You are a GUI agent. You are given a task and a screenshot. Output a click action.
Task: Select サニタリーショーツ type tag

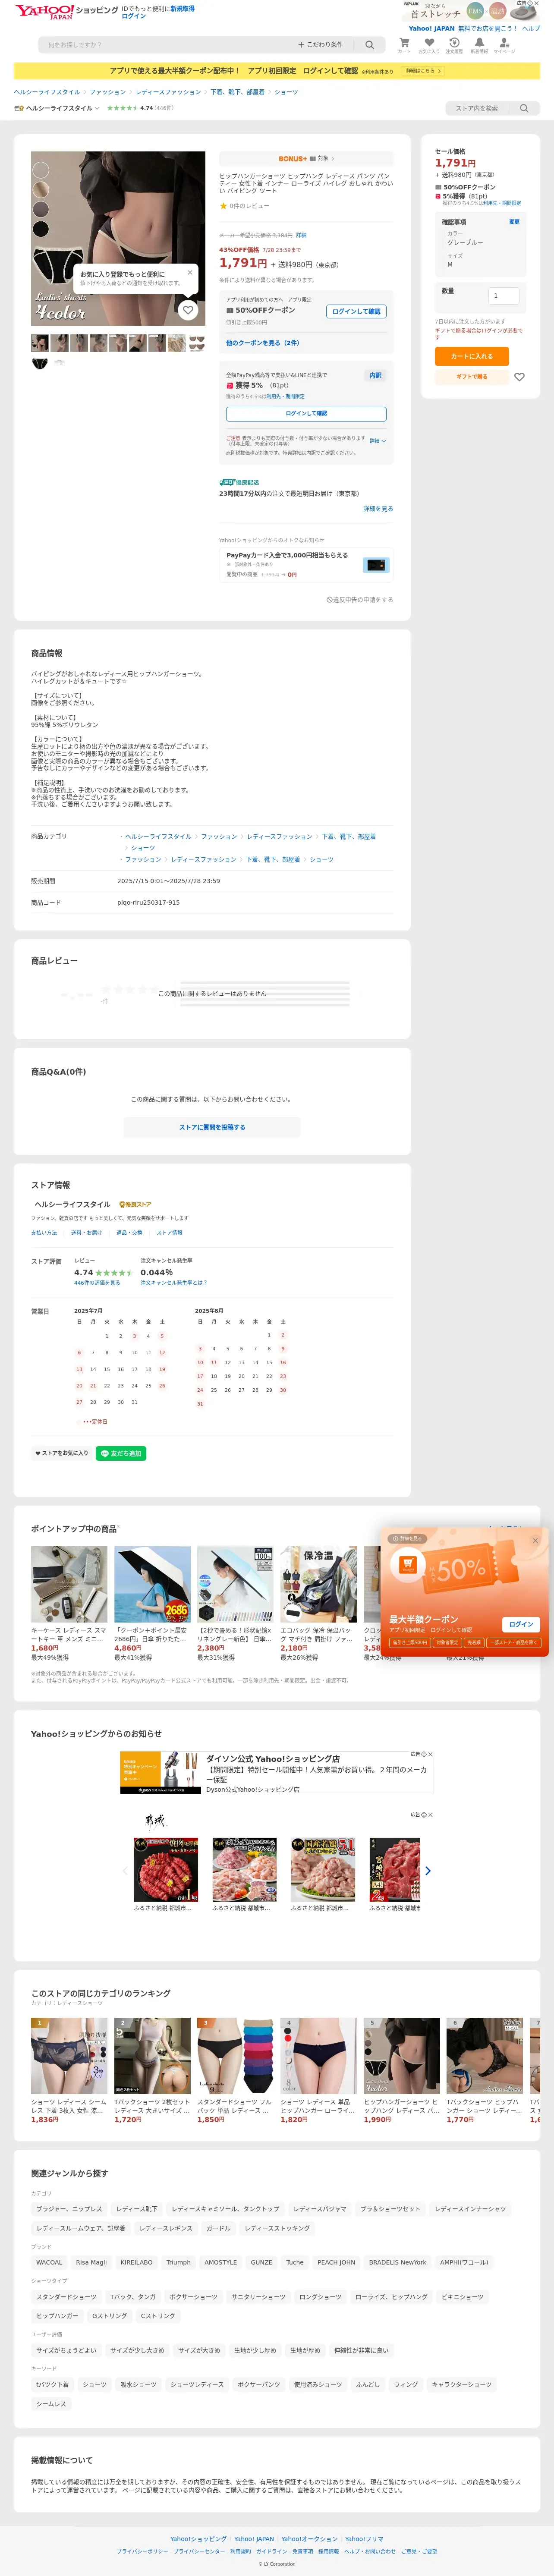(x=258, y=2297)
